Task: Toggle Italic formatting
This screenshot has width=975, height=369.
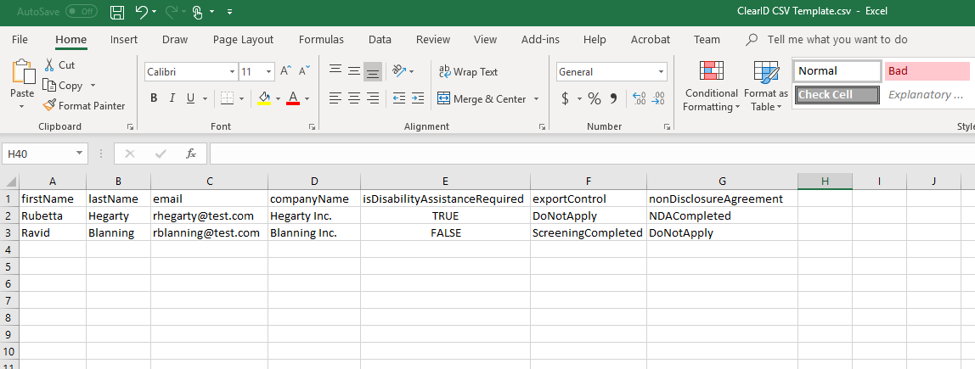Action: (172, 98)
